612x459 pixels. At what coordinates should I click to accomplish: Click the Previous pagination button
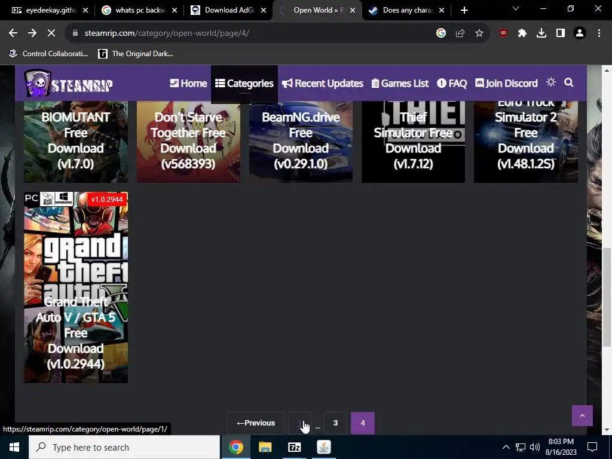point(256,423)
